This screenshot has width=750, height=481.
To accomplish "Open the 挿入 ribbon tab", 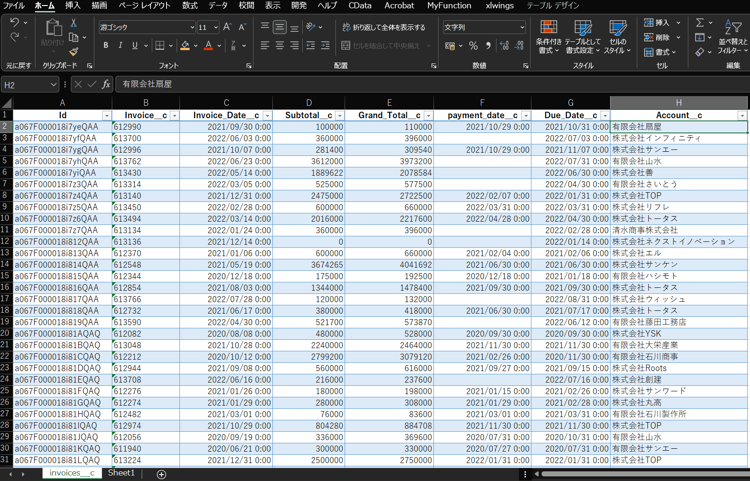I will point(73,6).
